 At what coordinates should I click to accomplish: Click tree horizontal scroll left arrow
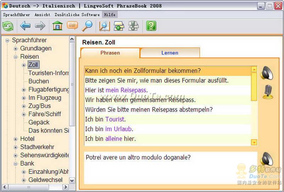pyautogui.click(x=5, y=187)
